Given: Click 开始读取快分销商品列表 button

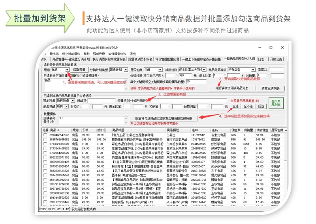Looking at the screenshot, I should pyautogui.click(x=231, y=88).
